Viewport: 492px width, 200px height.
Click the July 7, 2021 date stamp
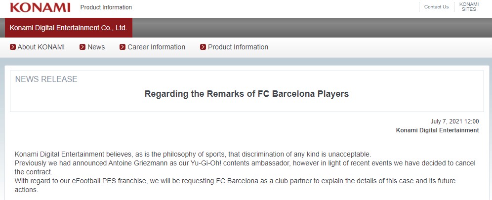454,121
